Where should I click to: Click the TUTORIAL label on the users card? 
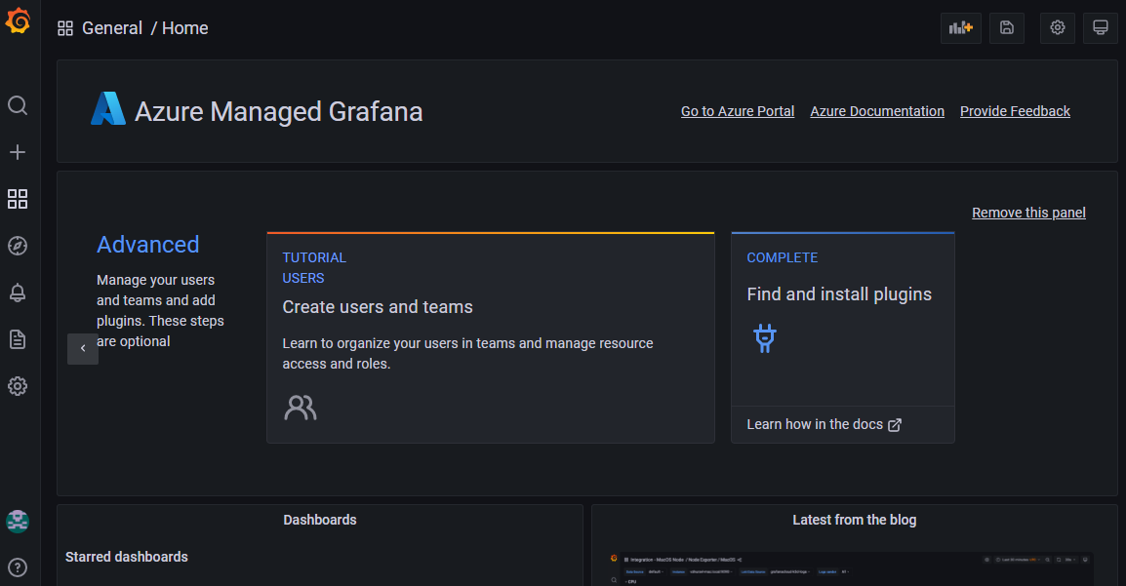click(314, 257)
